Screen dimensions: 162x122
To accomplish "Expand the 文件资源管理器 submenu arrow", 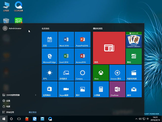I will [x=35, y=95].
